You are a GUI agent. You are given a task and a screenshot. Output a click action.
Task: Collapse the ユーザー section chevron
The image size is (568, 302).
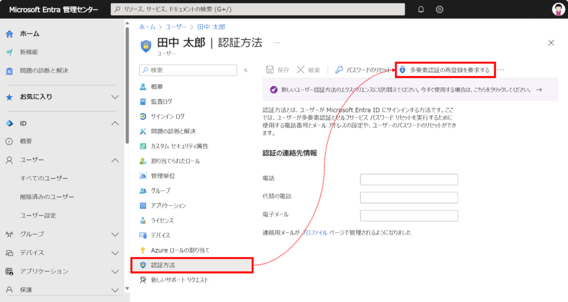click(x=115, y=160)
